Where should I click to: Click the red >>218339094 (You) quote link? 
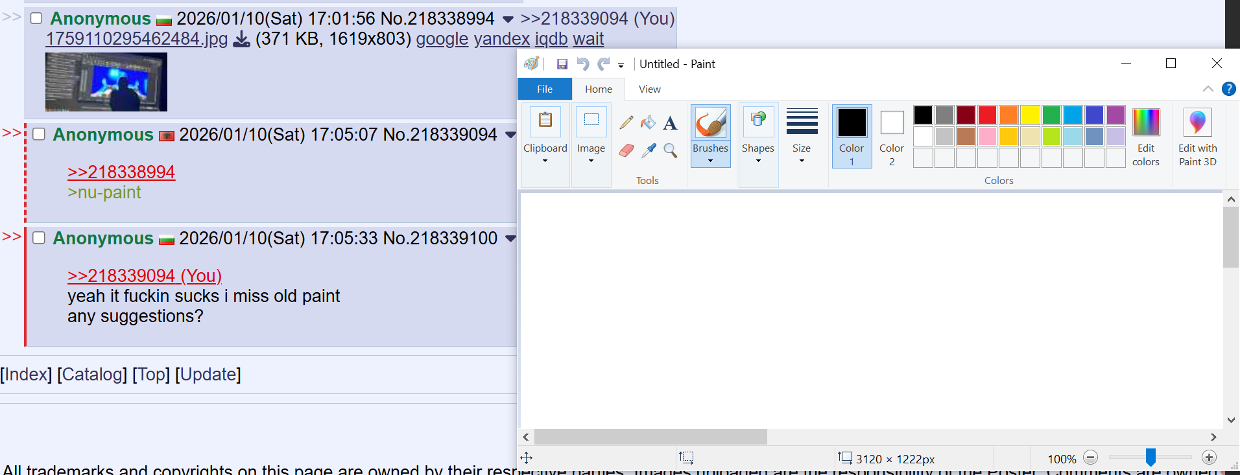click(x=145, y=276)
